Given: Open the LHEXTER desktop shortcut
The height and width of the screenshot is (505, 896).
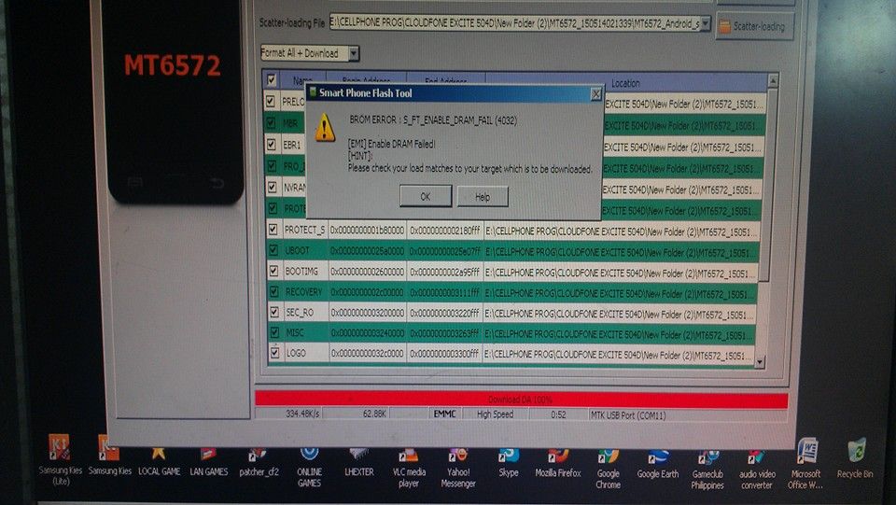Looking at the screenshot, I should tap(358, 462).
